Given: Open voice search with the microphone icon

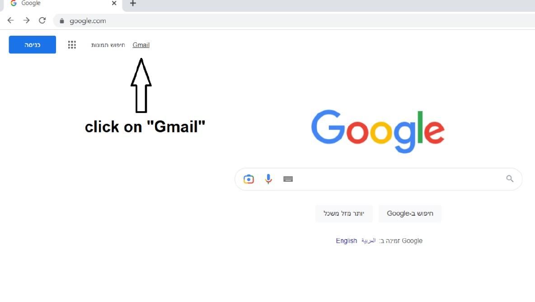Looking at the screenshot, I should coord(268,179).
